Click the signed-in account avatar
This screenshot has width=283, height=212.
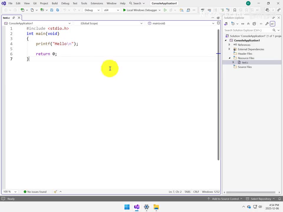[x=248, y=3]
